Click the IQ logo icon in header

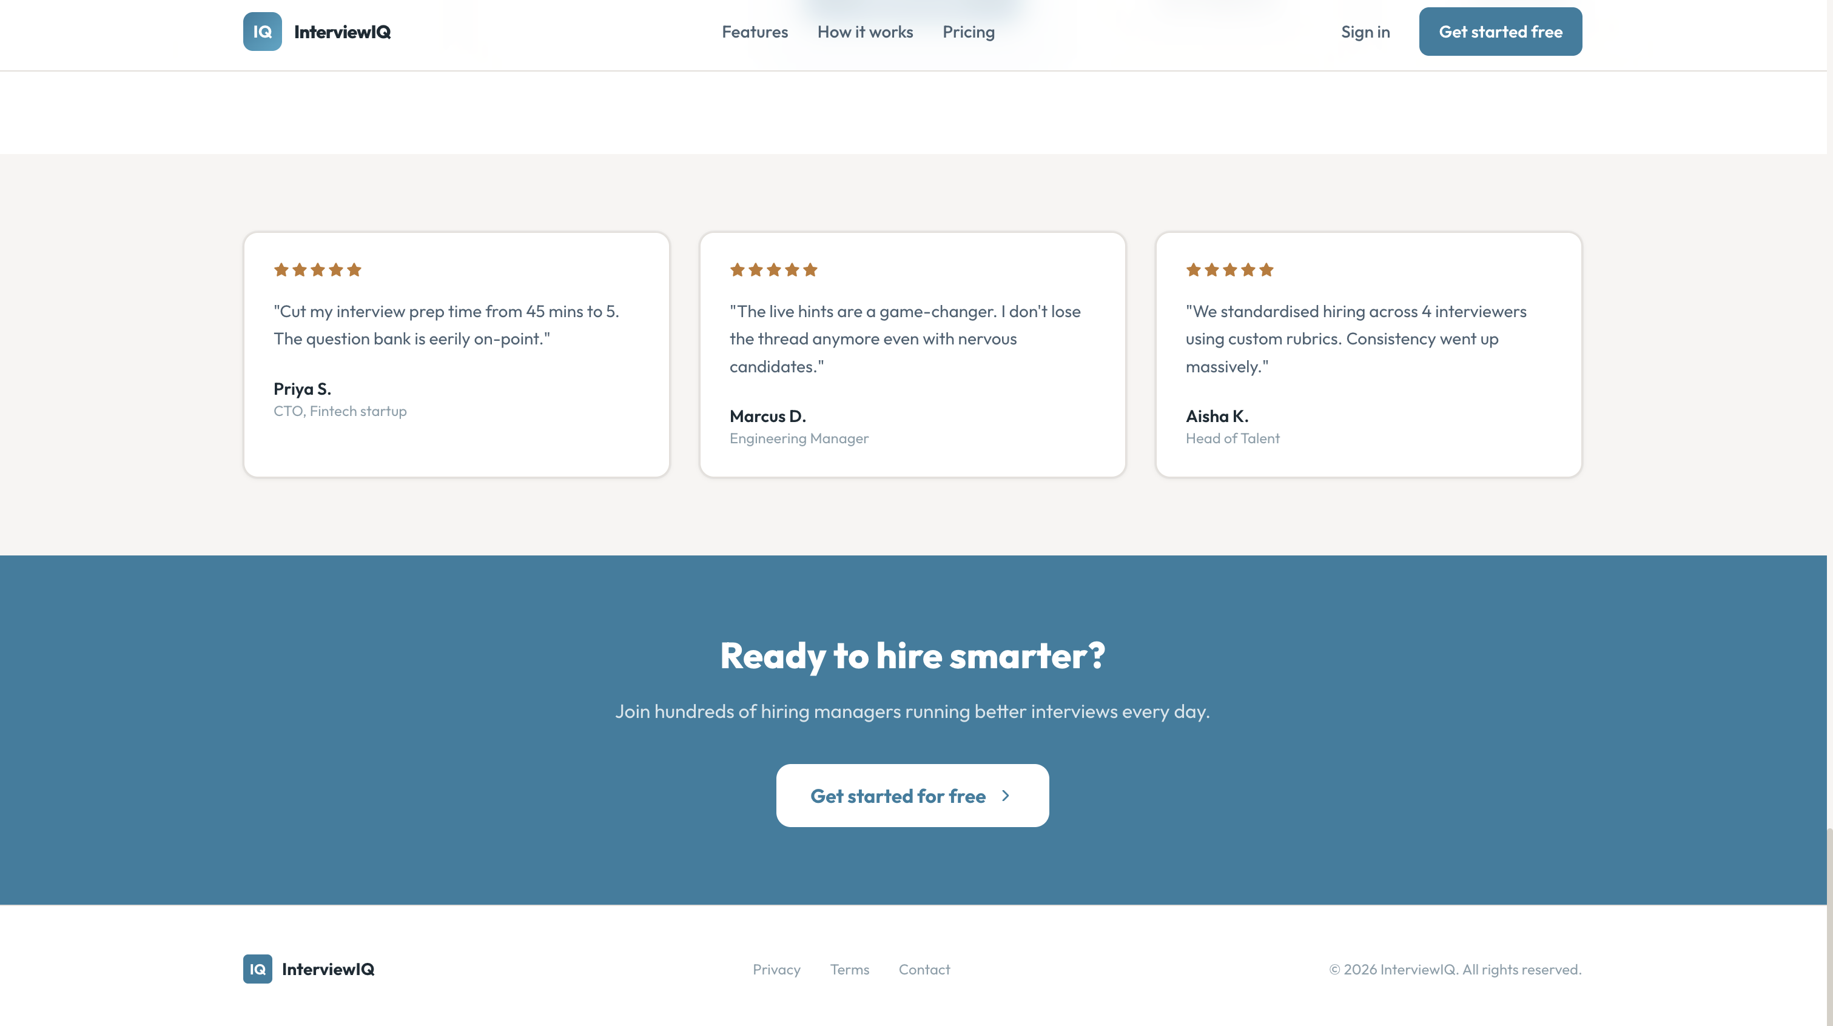(x=262, y=32)
